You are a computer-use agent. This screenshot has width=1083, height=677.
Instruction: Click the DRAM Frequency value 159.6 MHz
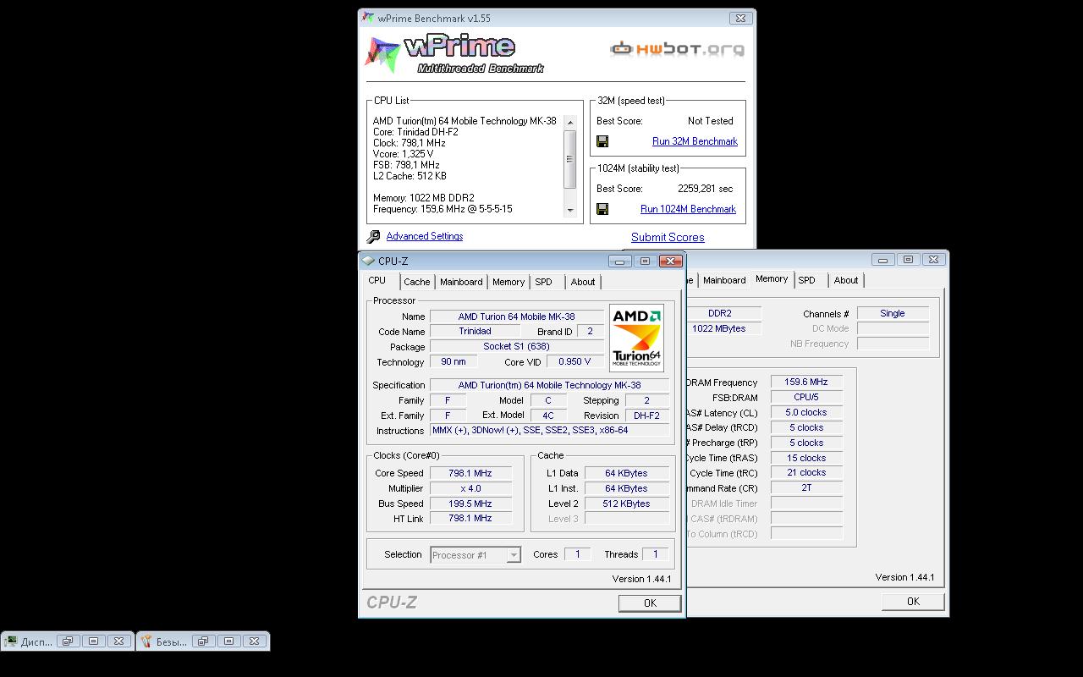806,382
